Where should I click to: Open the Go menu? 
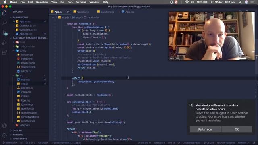62,2
